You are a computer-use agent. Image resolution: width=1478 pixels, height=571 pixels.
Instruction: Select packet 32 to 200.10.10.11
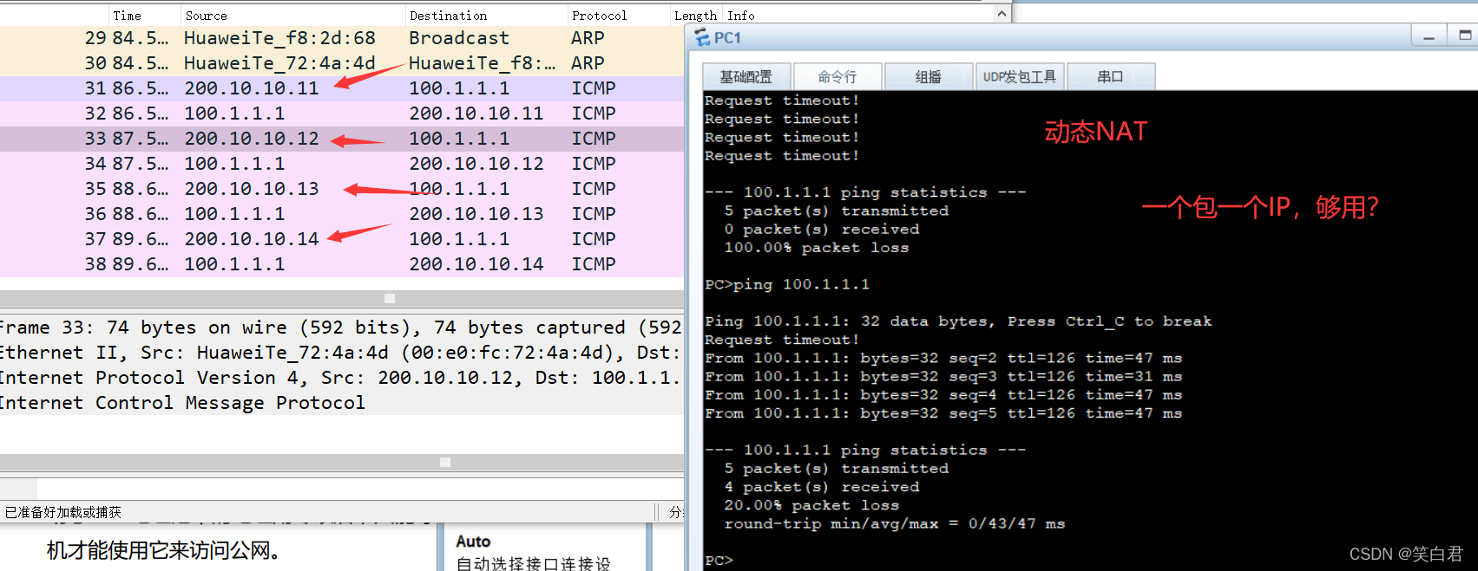[342, 114]
